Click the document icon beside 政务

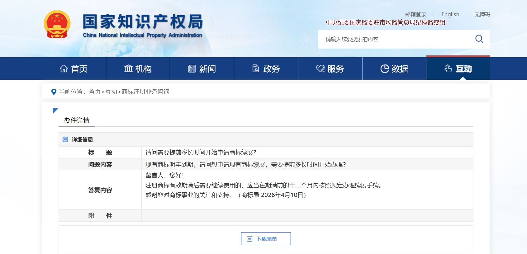(256, 69)
